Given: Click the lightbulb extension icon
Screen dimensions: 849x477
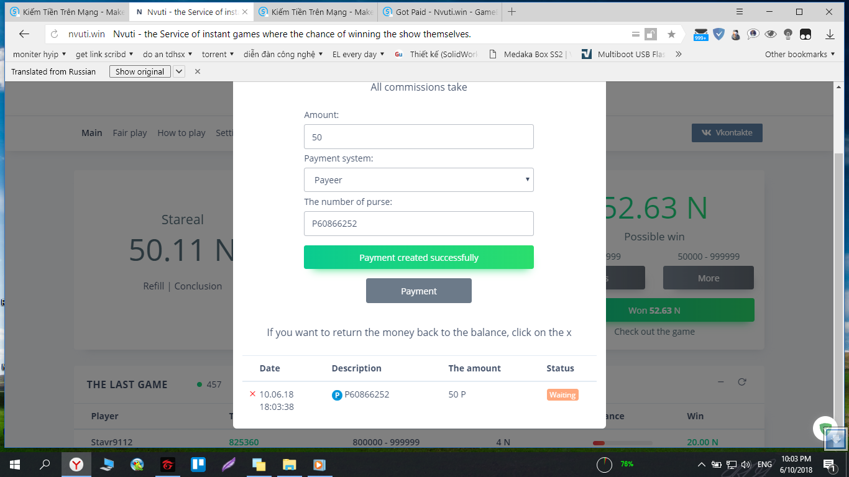Looking at the screenshot, I should pyautogui.click(x=787, y=34).
